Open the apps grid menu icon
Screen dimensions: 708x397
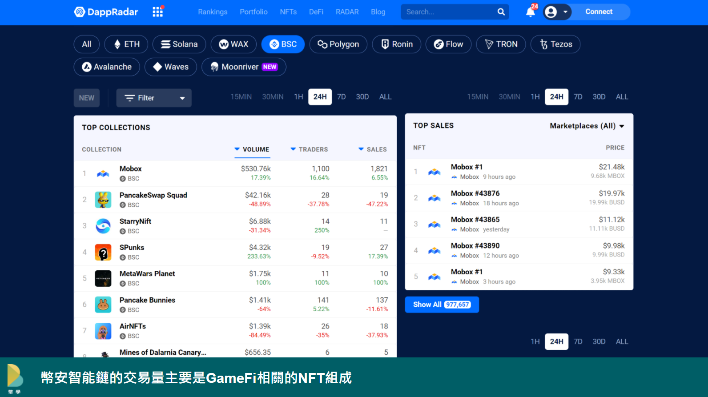coord(158,12)
